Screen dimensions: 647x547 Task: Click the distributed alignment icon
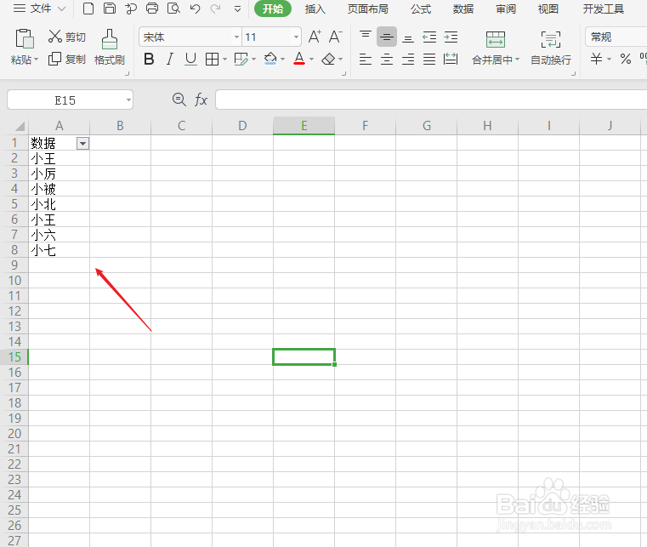click(451, 59)
